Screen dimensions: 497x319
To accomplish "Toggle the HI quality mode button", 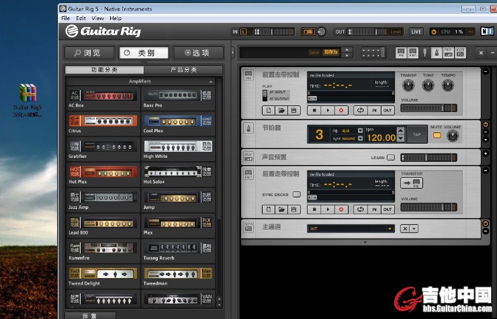I will [470, 32].
